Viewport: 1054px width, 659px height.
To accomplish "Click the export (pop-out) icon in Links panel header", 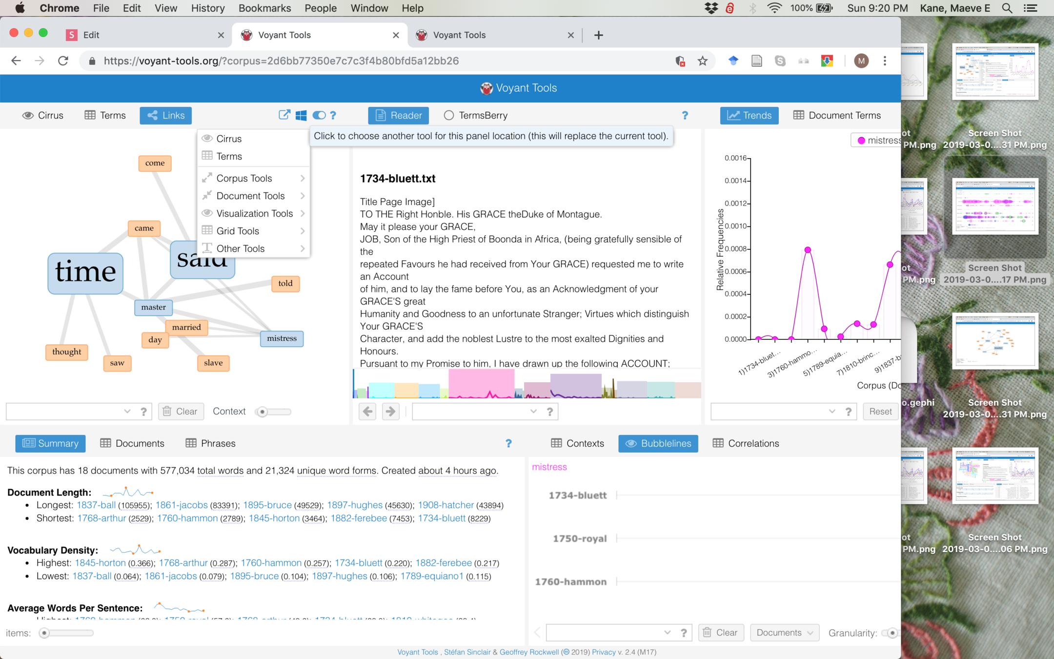I will (x=284, y=115).
